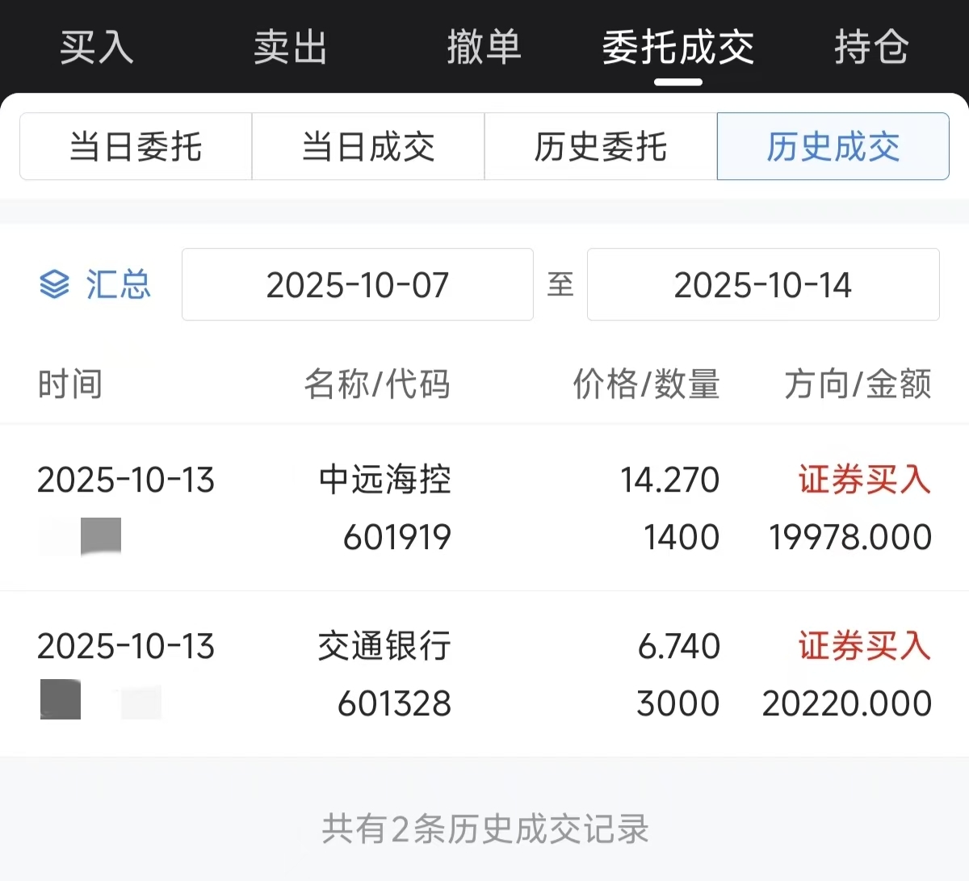Click stock code 601328
This screenshot has width=969, height=881.
(x=394, y=703)
